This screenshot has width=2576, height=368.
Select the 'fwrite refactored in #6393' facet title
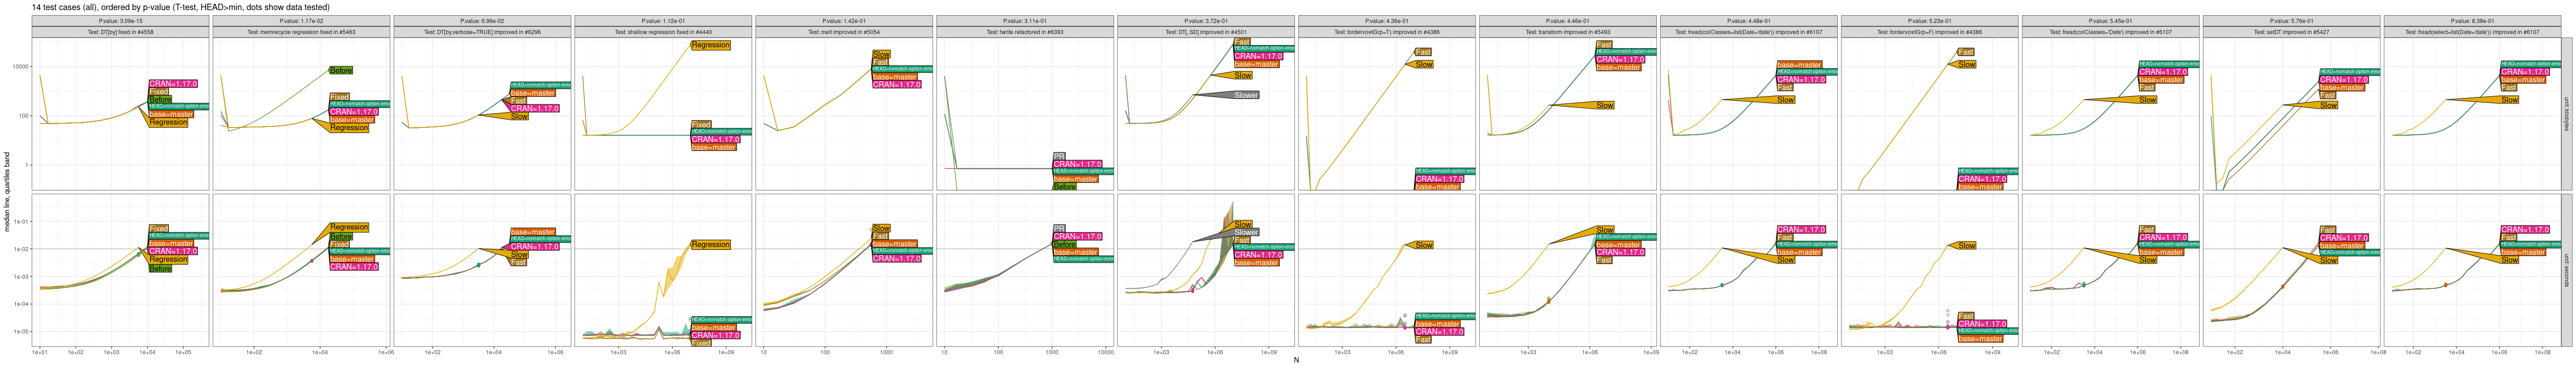[x=1025, y=32]
